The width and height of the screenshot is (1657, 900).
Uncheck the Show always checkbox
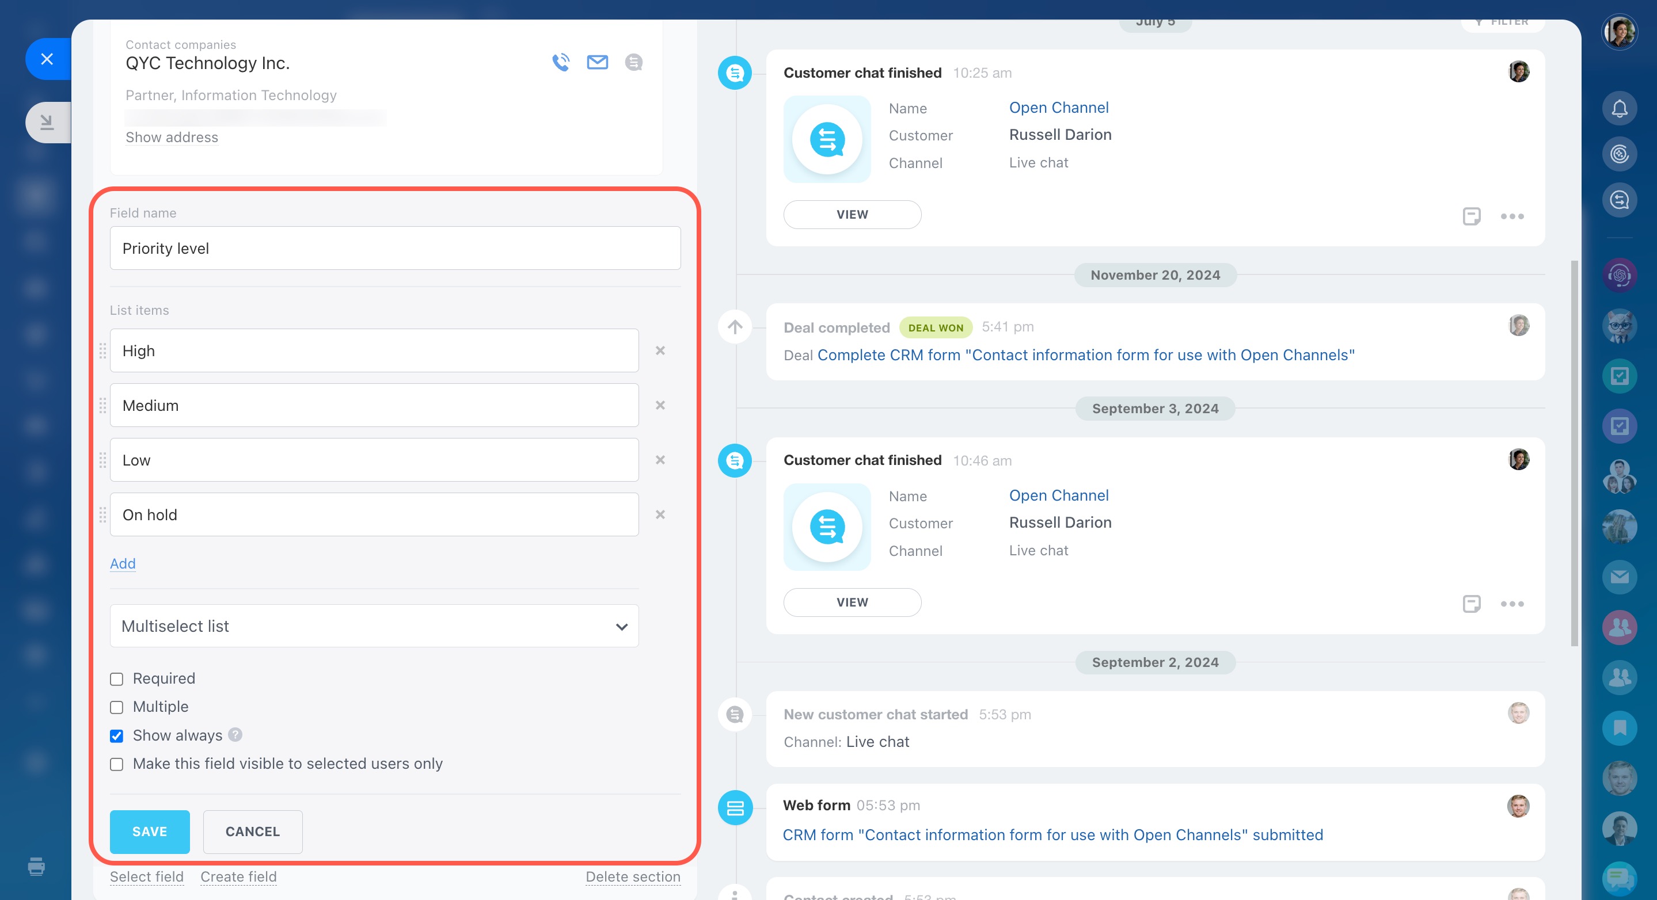point(116,735)
